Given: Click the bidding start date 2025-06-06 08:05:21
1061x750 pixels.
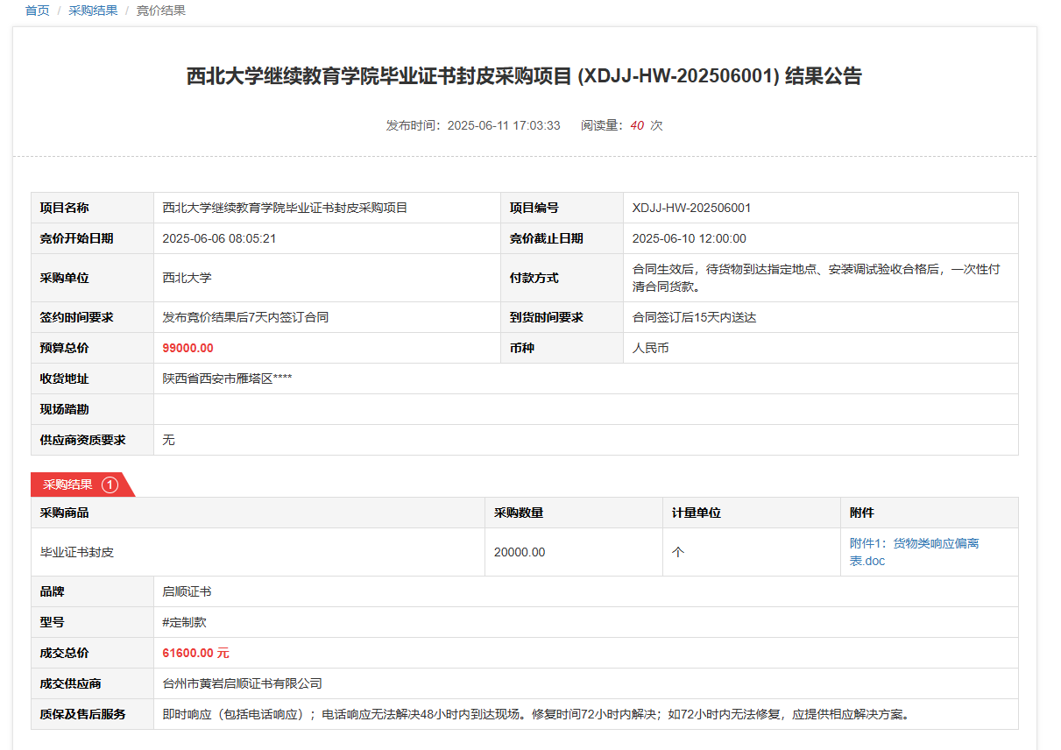Looking at the screenshot, I should (219, 238).
